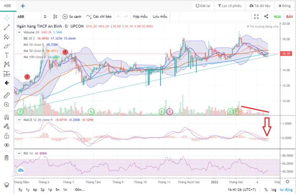Switch to the ABB tab

pos(7,6)
